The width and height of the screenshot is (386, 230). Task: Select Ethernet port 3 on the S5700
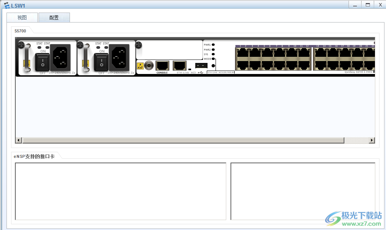point(255,53)
